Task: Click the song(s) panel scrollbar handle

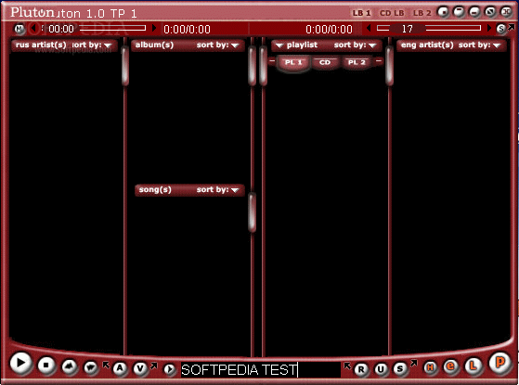Action: tap(253, 212)
